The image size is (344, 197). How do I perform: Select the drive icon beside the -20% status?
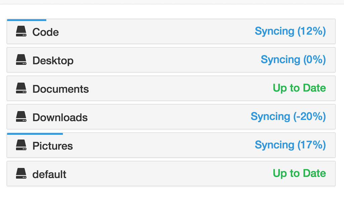tap(21, 117)
